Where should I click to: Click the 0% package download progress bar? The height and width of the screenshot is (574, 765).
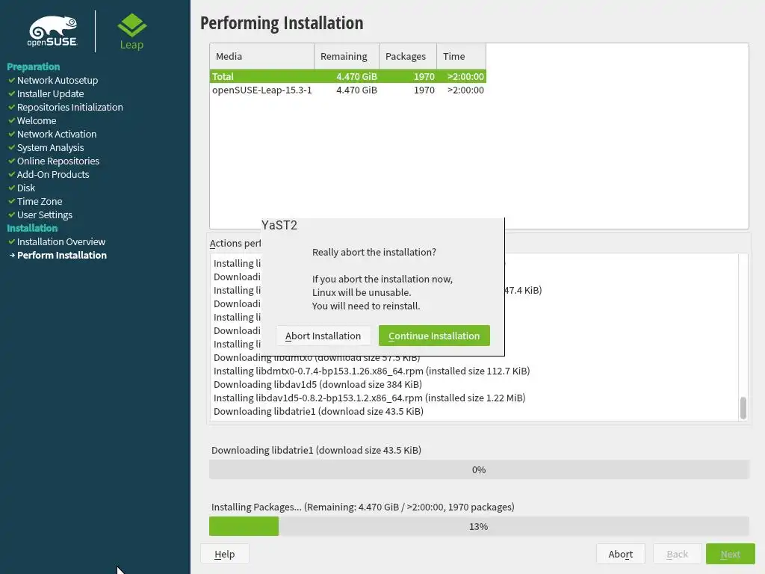[479, 469]
